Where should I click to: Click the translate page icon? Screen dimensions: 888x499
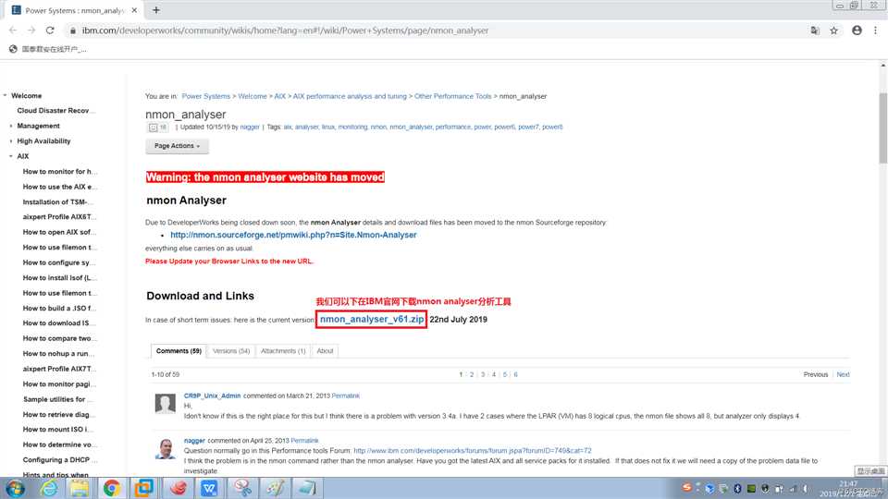pyautogui.click(x=815, y=30)
